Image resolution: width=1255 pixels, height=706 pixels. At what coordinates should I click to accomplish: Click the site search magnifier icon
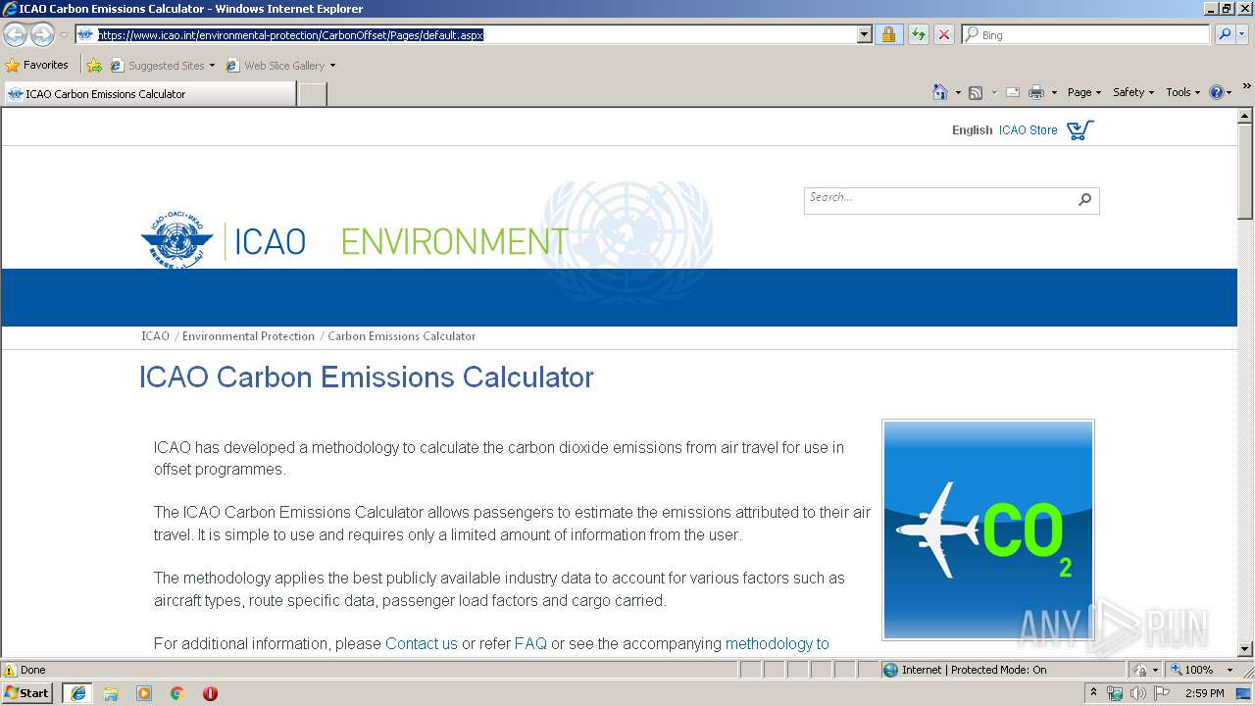(1084, 200)
